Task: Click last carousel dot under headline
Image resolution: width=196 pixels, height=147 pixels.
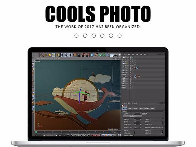Action: click(119, 36)
